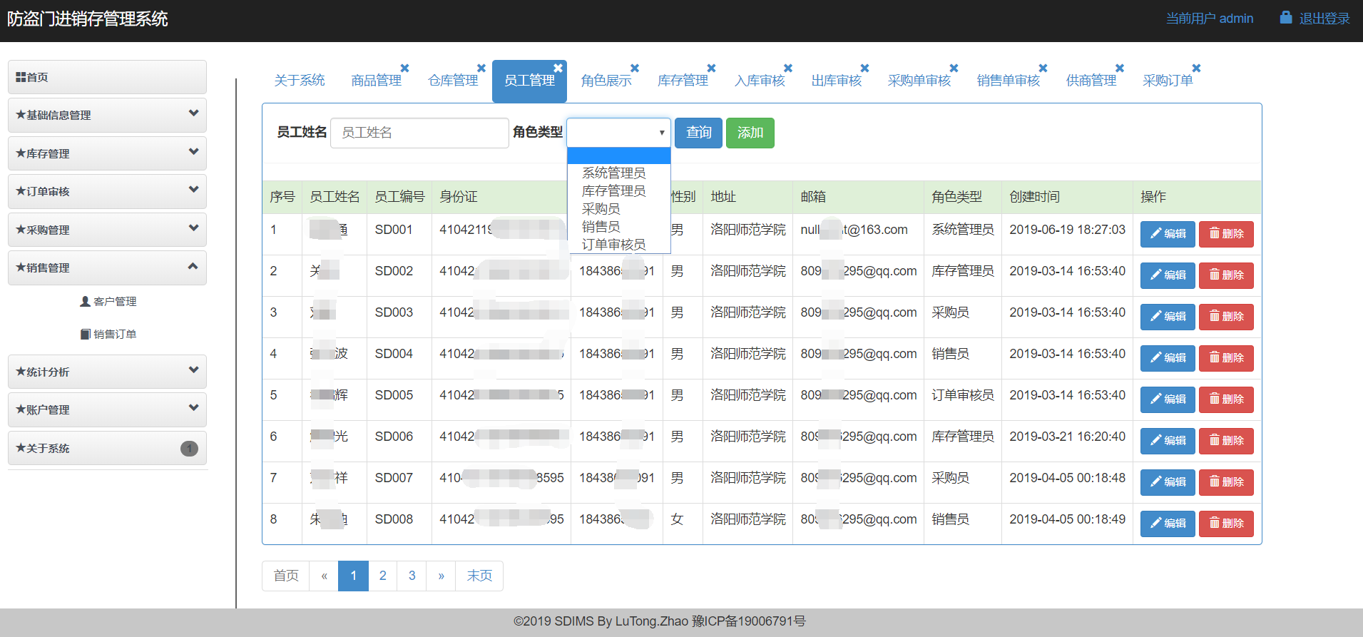The height and width of the screenshot is (637, 1363).
Task: Click the 查询 search button
Action: point(698,133)
